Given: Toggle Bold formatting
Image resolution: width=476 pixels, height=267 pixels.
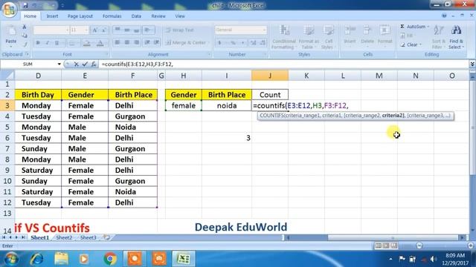Looking at the screenshot, I should [x=38, y=43].
